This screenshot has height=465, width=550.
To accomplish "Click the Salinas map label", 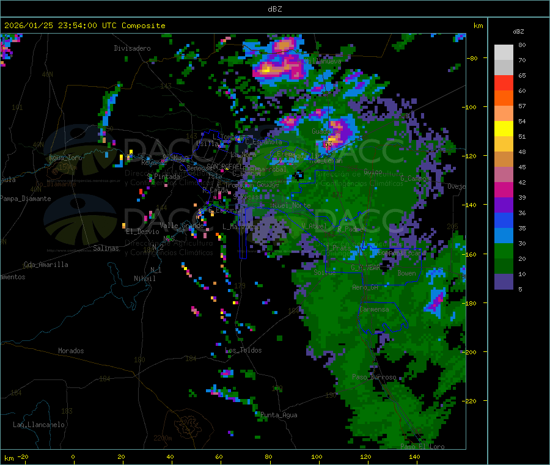I will pos(106,248).
